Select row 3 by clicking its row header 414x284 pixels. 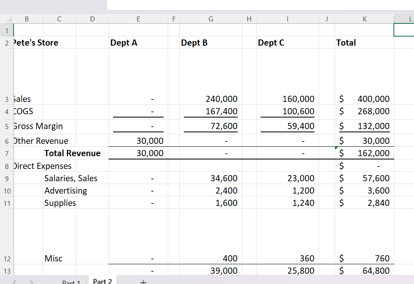(x=7, y=99)
